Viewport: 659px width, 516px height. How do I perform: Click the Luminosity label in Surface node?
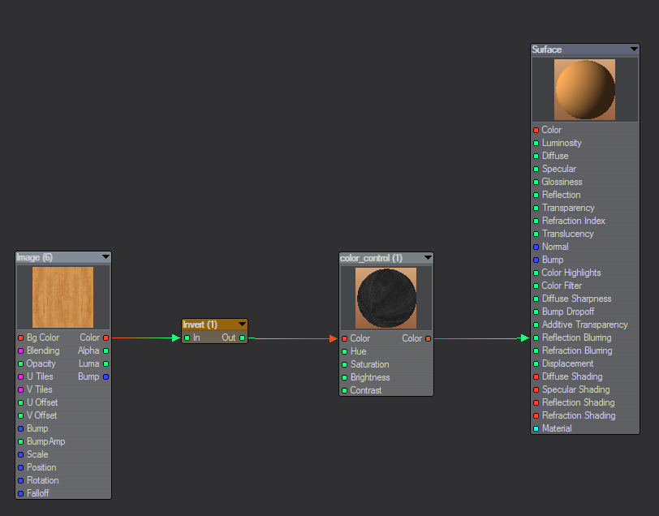pos(562,143)
